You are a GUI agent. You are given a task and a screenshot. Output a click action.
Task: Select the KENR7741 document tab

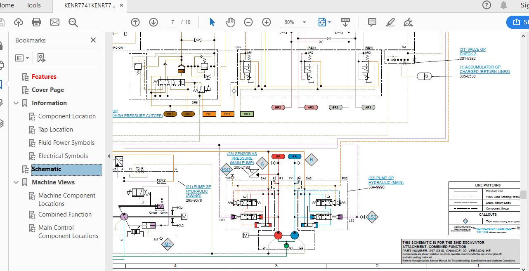click(90, 5)
